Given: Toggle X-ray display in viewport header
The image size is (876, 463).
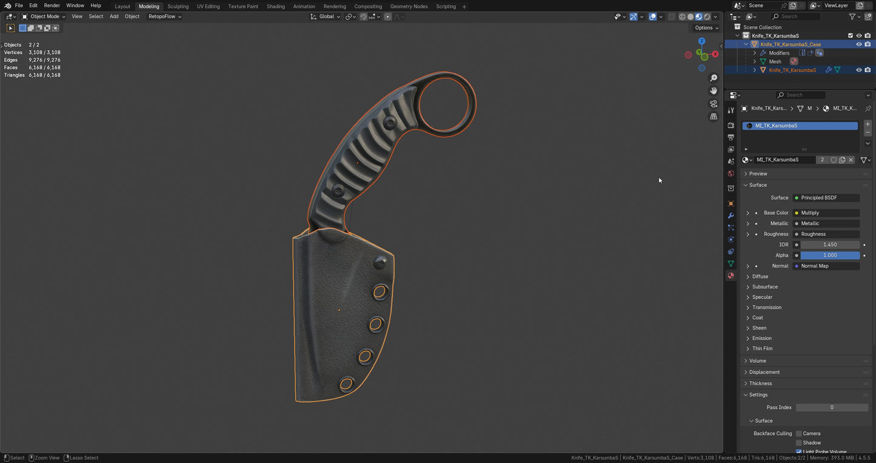Looking at the screenshot, I should pos(672,17).
